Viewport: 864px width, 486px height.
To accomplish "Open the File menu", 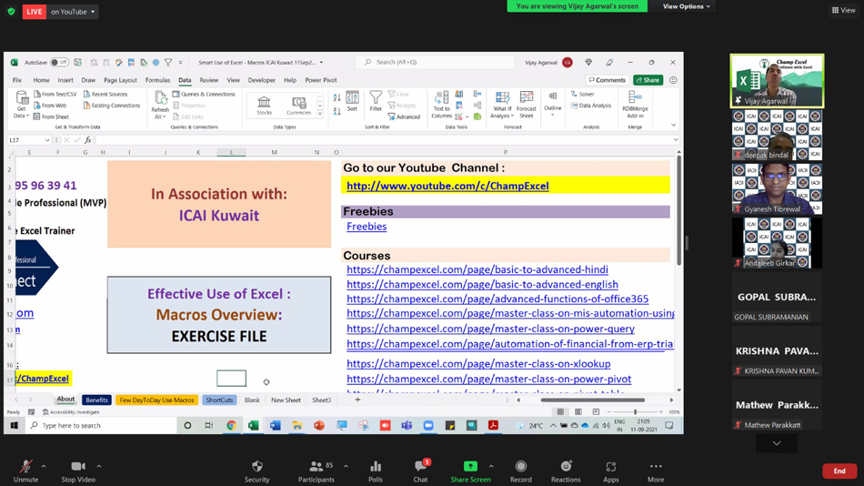I will pos(17,80).
